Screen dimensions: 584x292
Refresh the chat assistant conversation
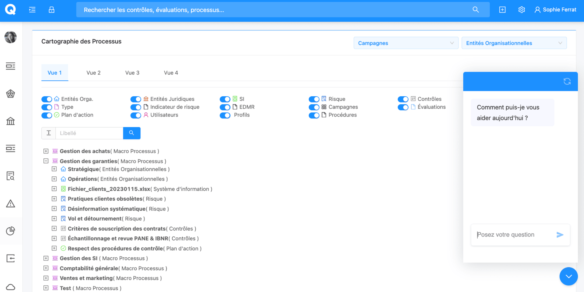tap(567, 82)
